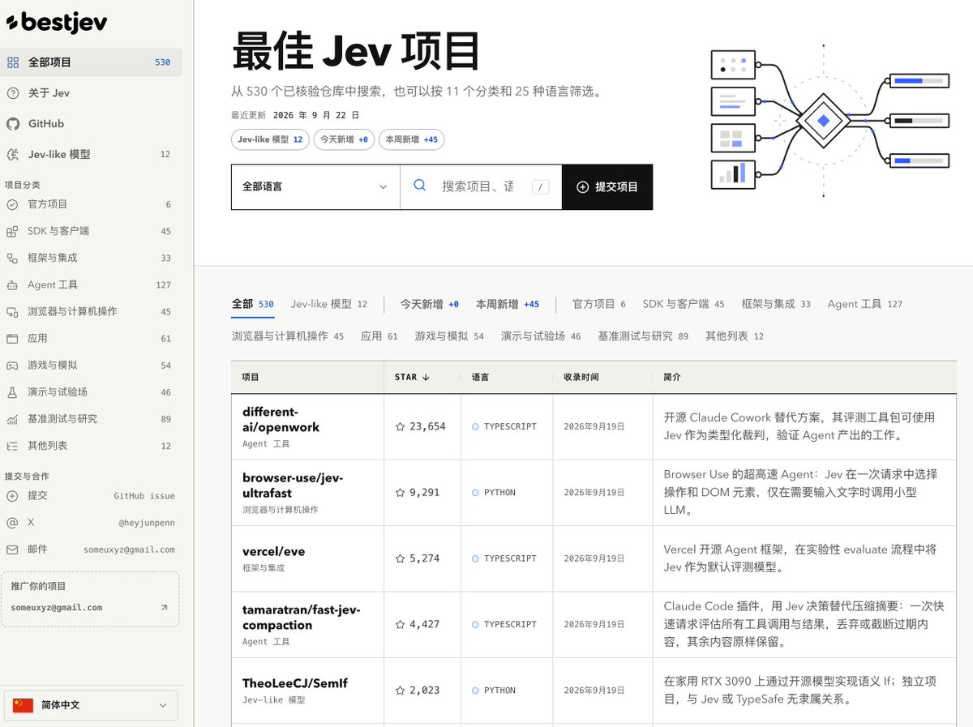Open the 游戏与模拟 54 tab
The image size is (973, 727).
pyautogui.click(x=449, y=336)
